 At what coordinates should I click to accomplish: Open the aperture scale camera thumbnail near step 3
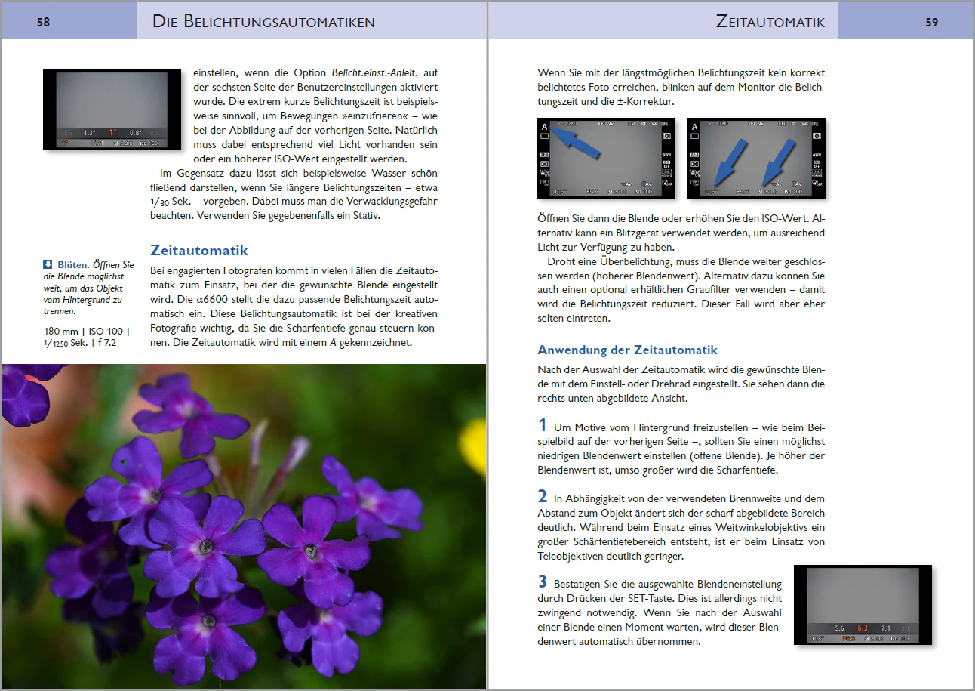(x=863, y=605)
